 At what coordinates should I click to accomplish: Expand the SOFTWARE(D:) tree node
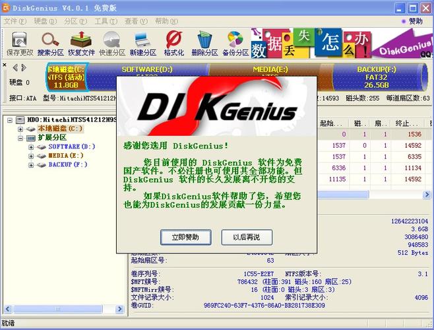(31, 147)
